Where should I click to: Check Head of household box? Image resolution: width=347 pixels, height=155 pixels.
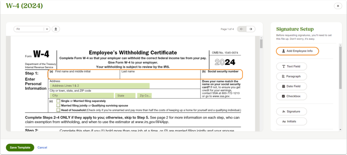[x=58, y=110]
